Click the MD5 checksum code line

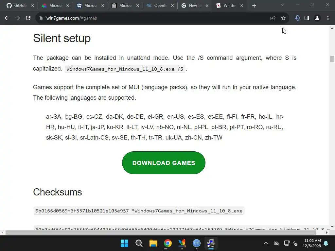(139, 211)
